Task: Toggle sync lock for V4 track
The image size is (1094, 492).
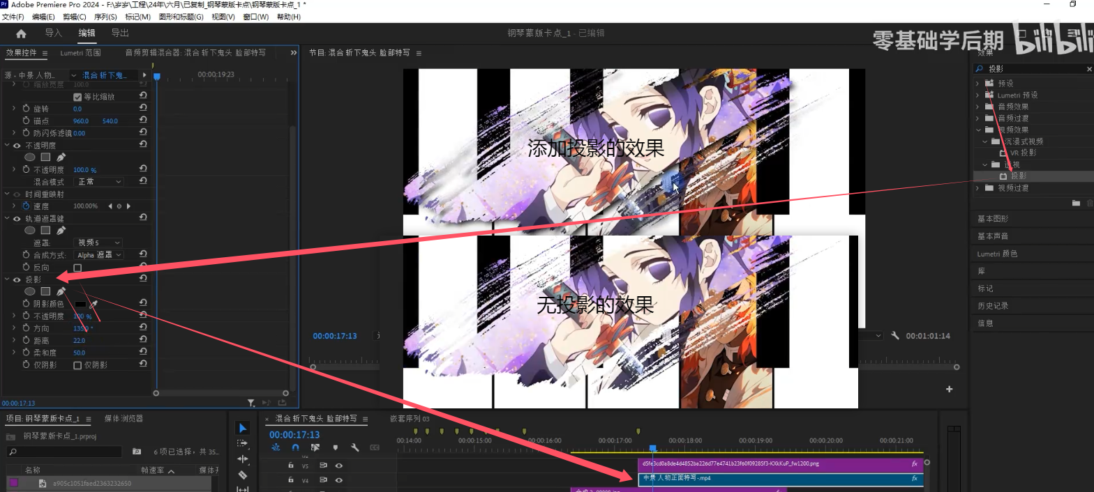Action: pos(324,480)
